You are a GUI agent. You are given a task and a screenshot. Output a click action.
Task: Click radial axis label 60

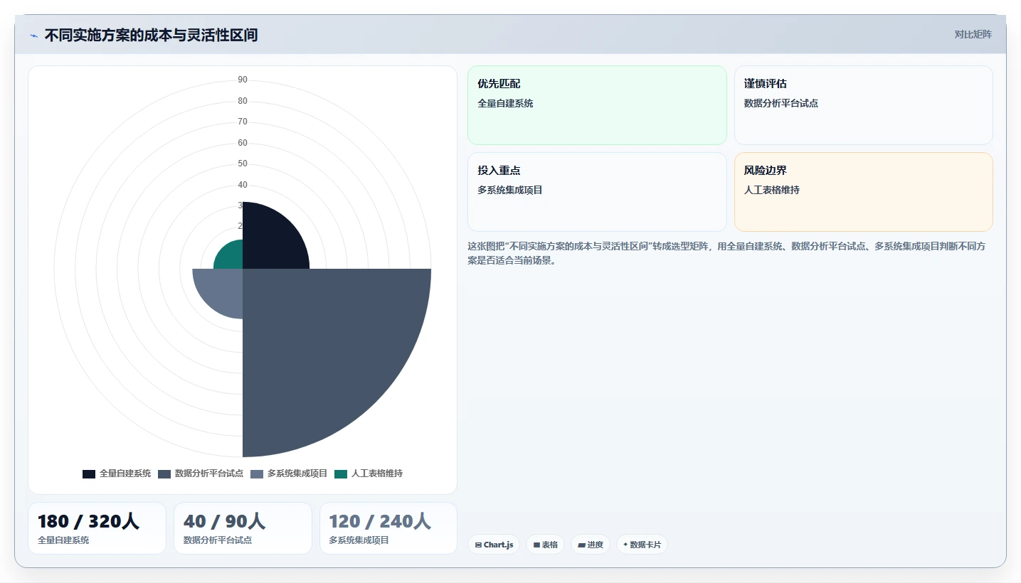243,143
